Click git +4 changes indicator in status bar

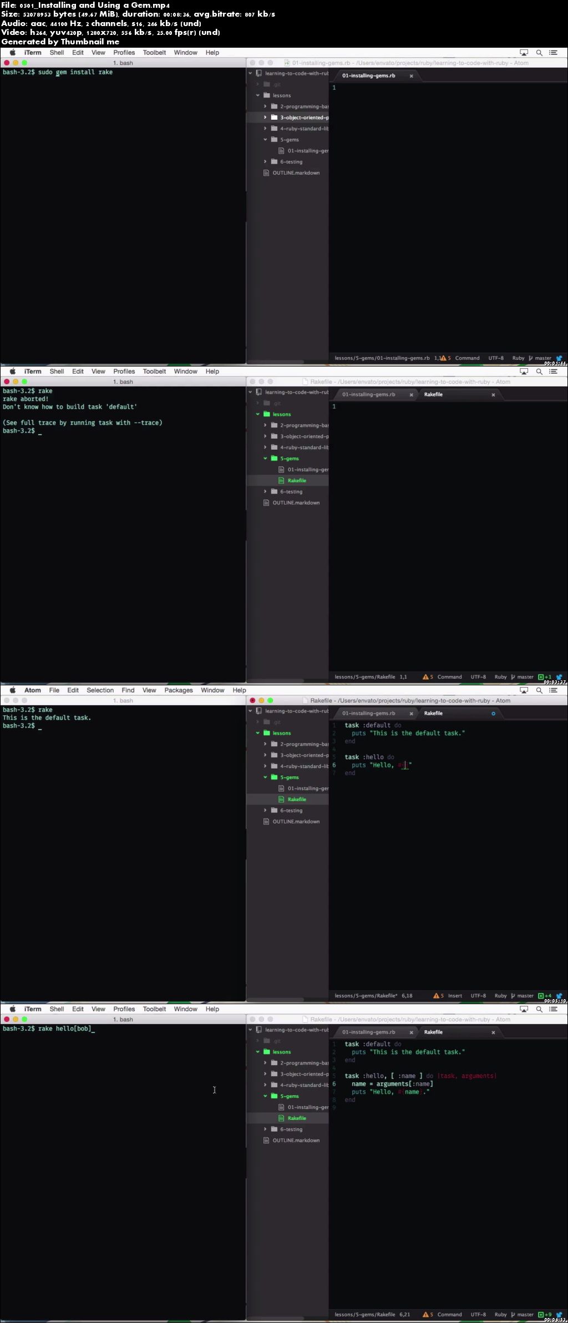pos(545,996)
